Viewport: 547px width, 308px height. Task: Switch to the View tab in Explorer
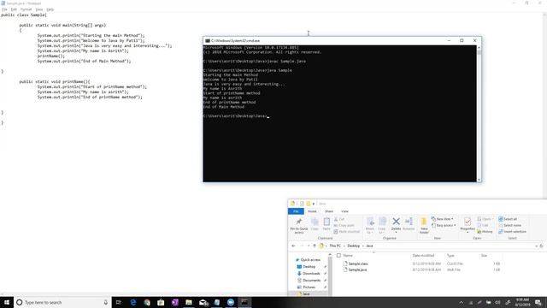[x=344, y=211]
